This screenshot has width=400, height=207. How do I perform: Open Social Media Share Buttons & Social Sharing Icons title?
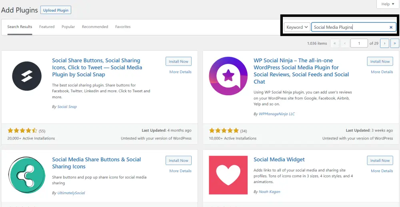click(x=96, y=163)
